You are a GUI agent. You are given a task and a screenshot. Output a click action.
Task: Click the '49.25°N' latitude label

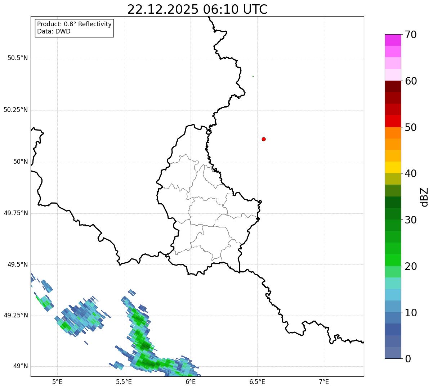(x=15, y=315)
